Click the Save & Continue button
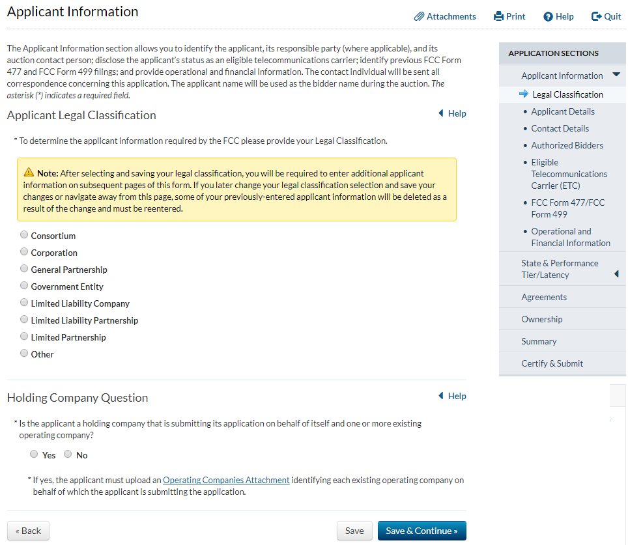 [x=421, y=531]
